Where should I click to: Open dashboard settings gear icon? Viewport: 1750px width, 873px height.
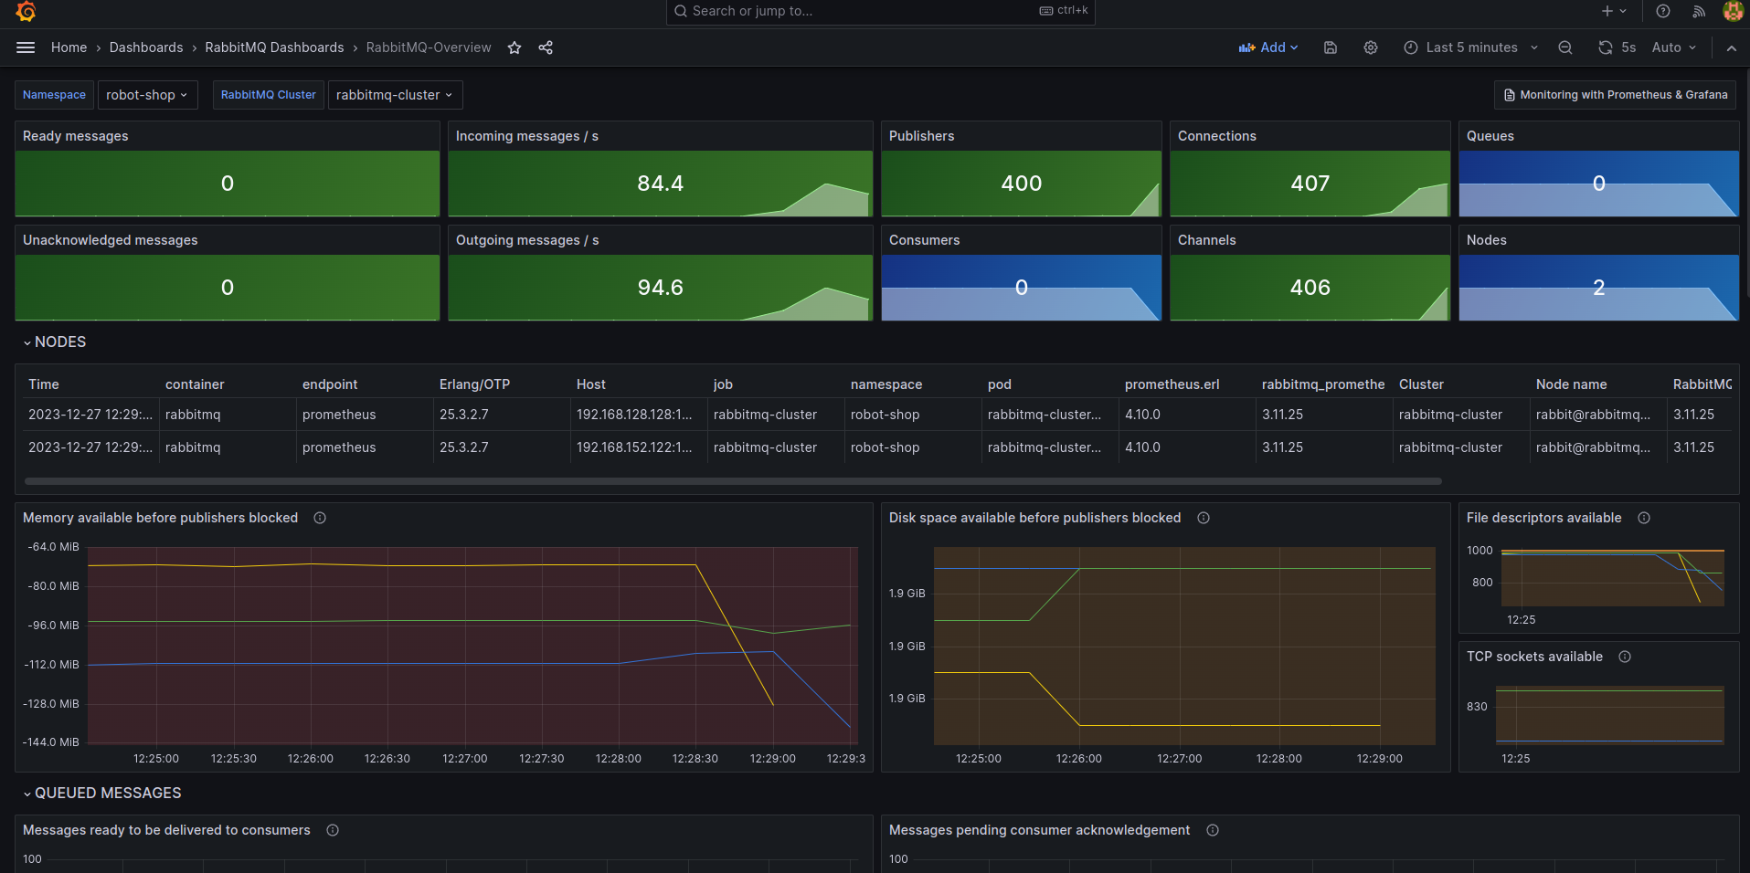[x=1371, y=47]
